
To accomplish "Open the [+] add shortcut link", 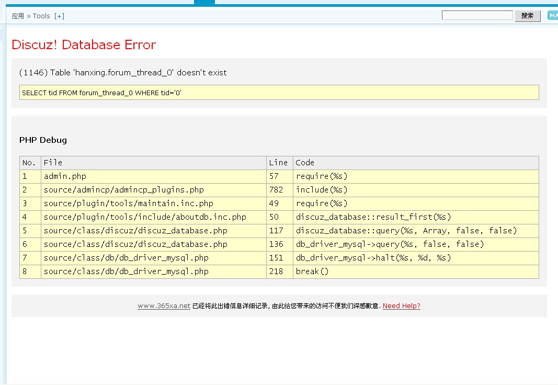I will [60, 16].
